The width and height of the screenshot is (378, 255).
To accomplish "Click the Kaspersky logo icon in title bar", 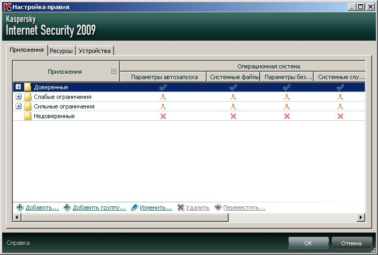I will pyautogui.click(x=7, y=7).
